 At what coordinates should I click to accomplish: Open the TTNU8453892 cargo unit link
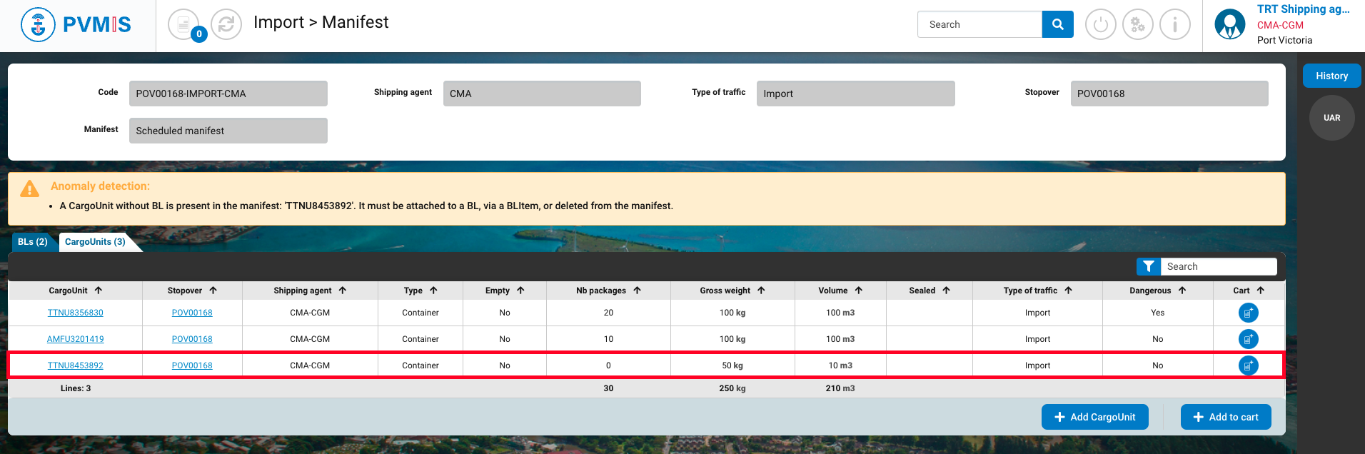[x=75, y=365]
